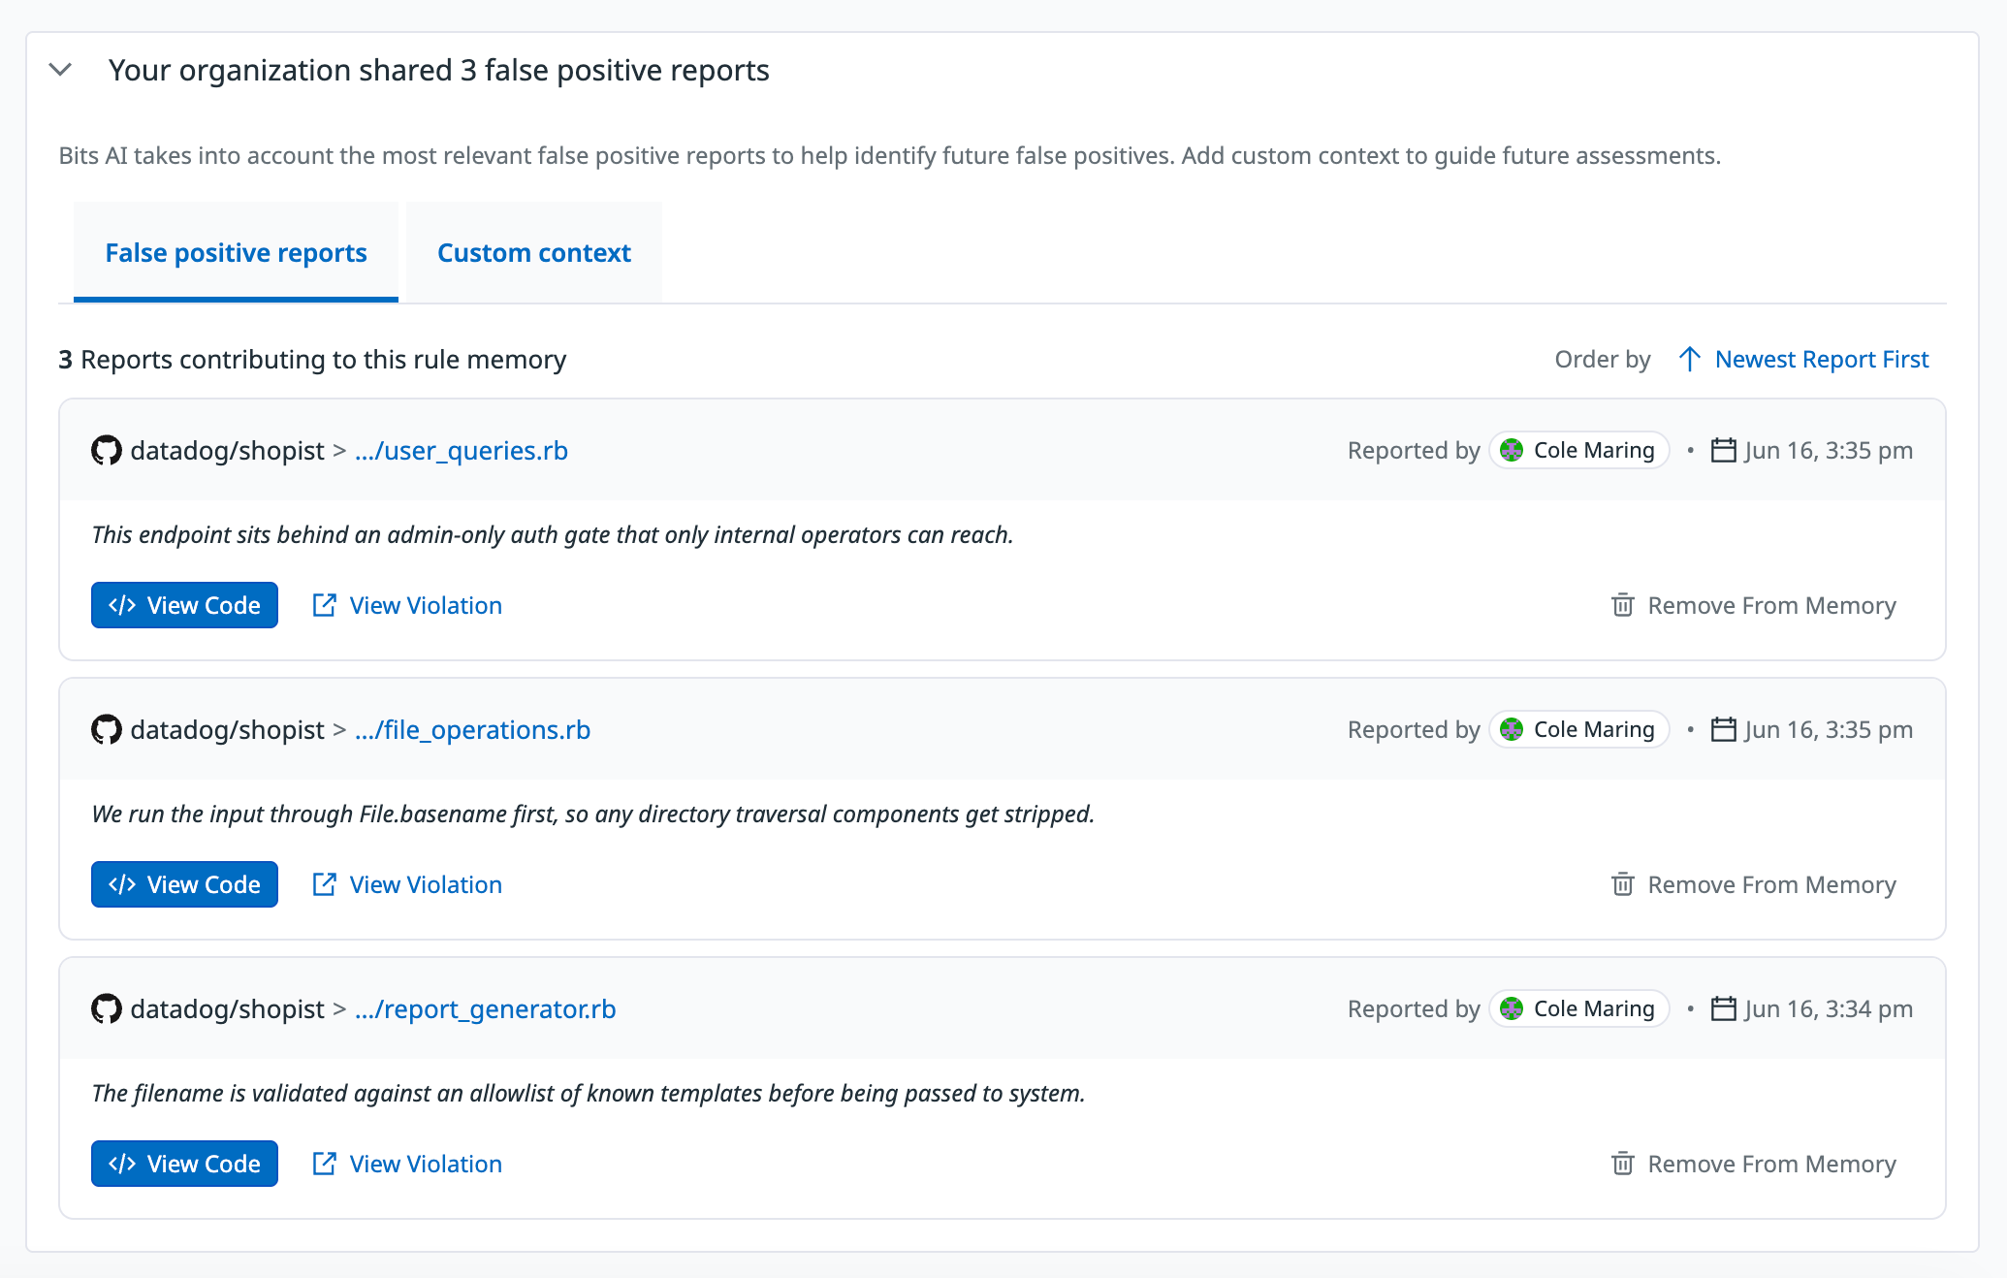Viewport: 2007px width, 1278px height.
Task: Click the Jun 16, 3:34 pm timestamp
Action: 1829,1008
